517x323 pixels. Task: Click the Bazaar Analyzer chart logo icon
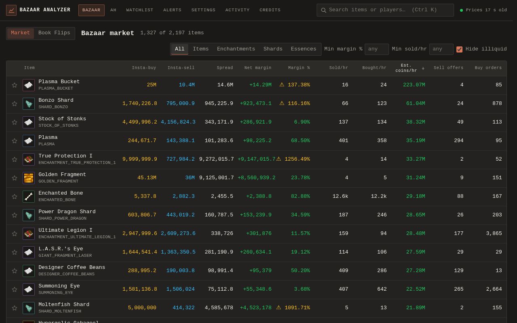[x=11, y=10]
